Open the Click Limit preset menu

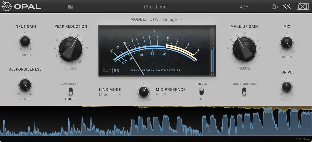pyautogui.click(x=155, y=7)
